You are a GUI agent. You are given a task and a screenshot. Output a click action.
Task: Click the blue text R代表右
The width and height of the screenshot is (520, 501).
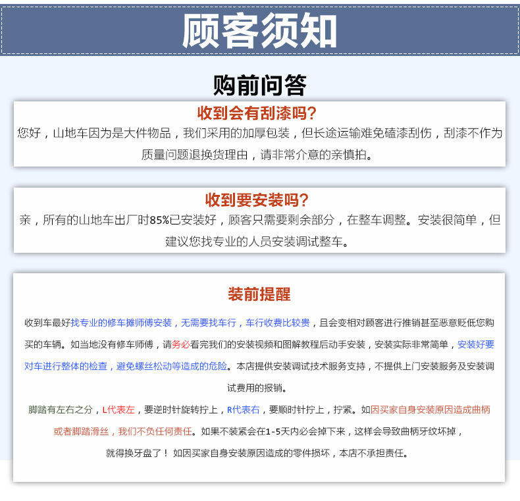pos(244,409)
